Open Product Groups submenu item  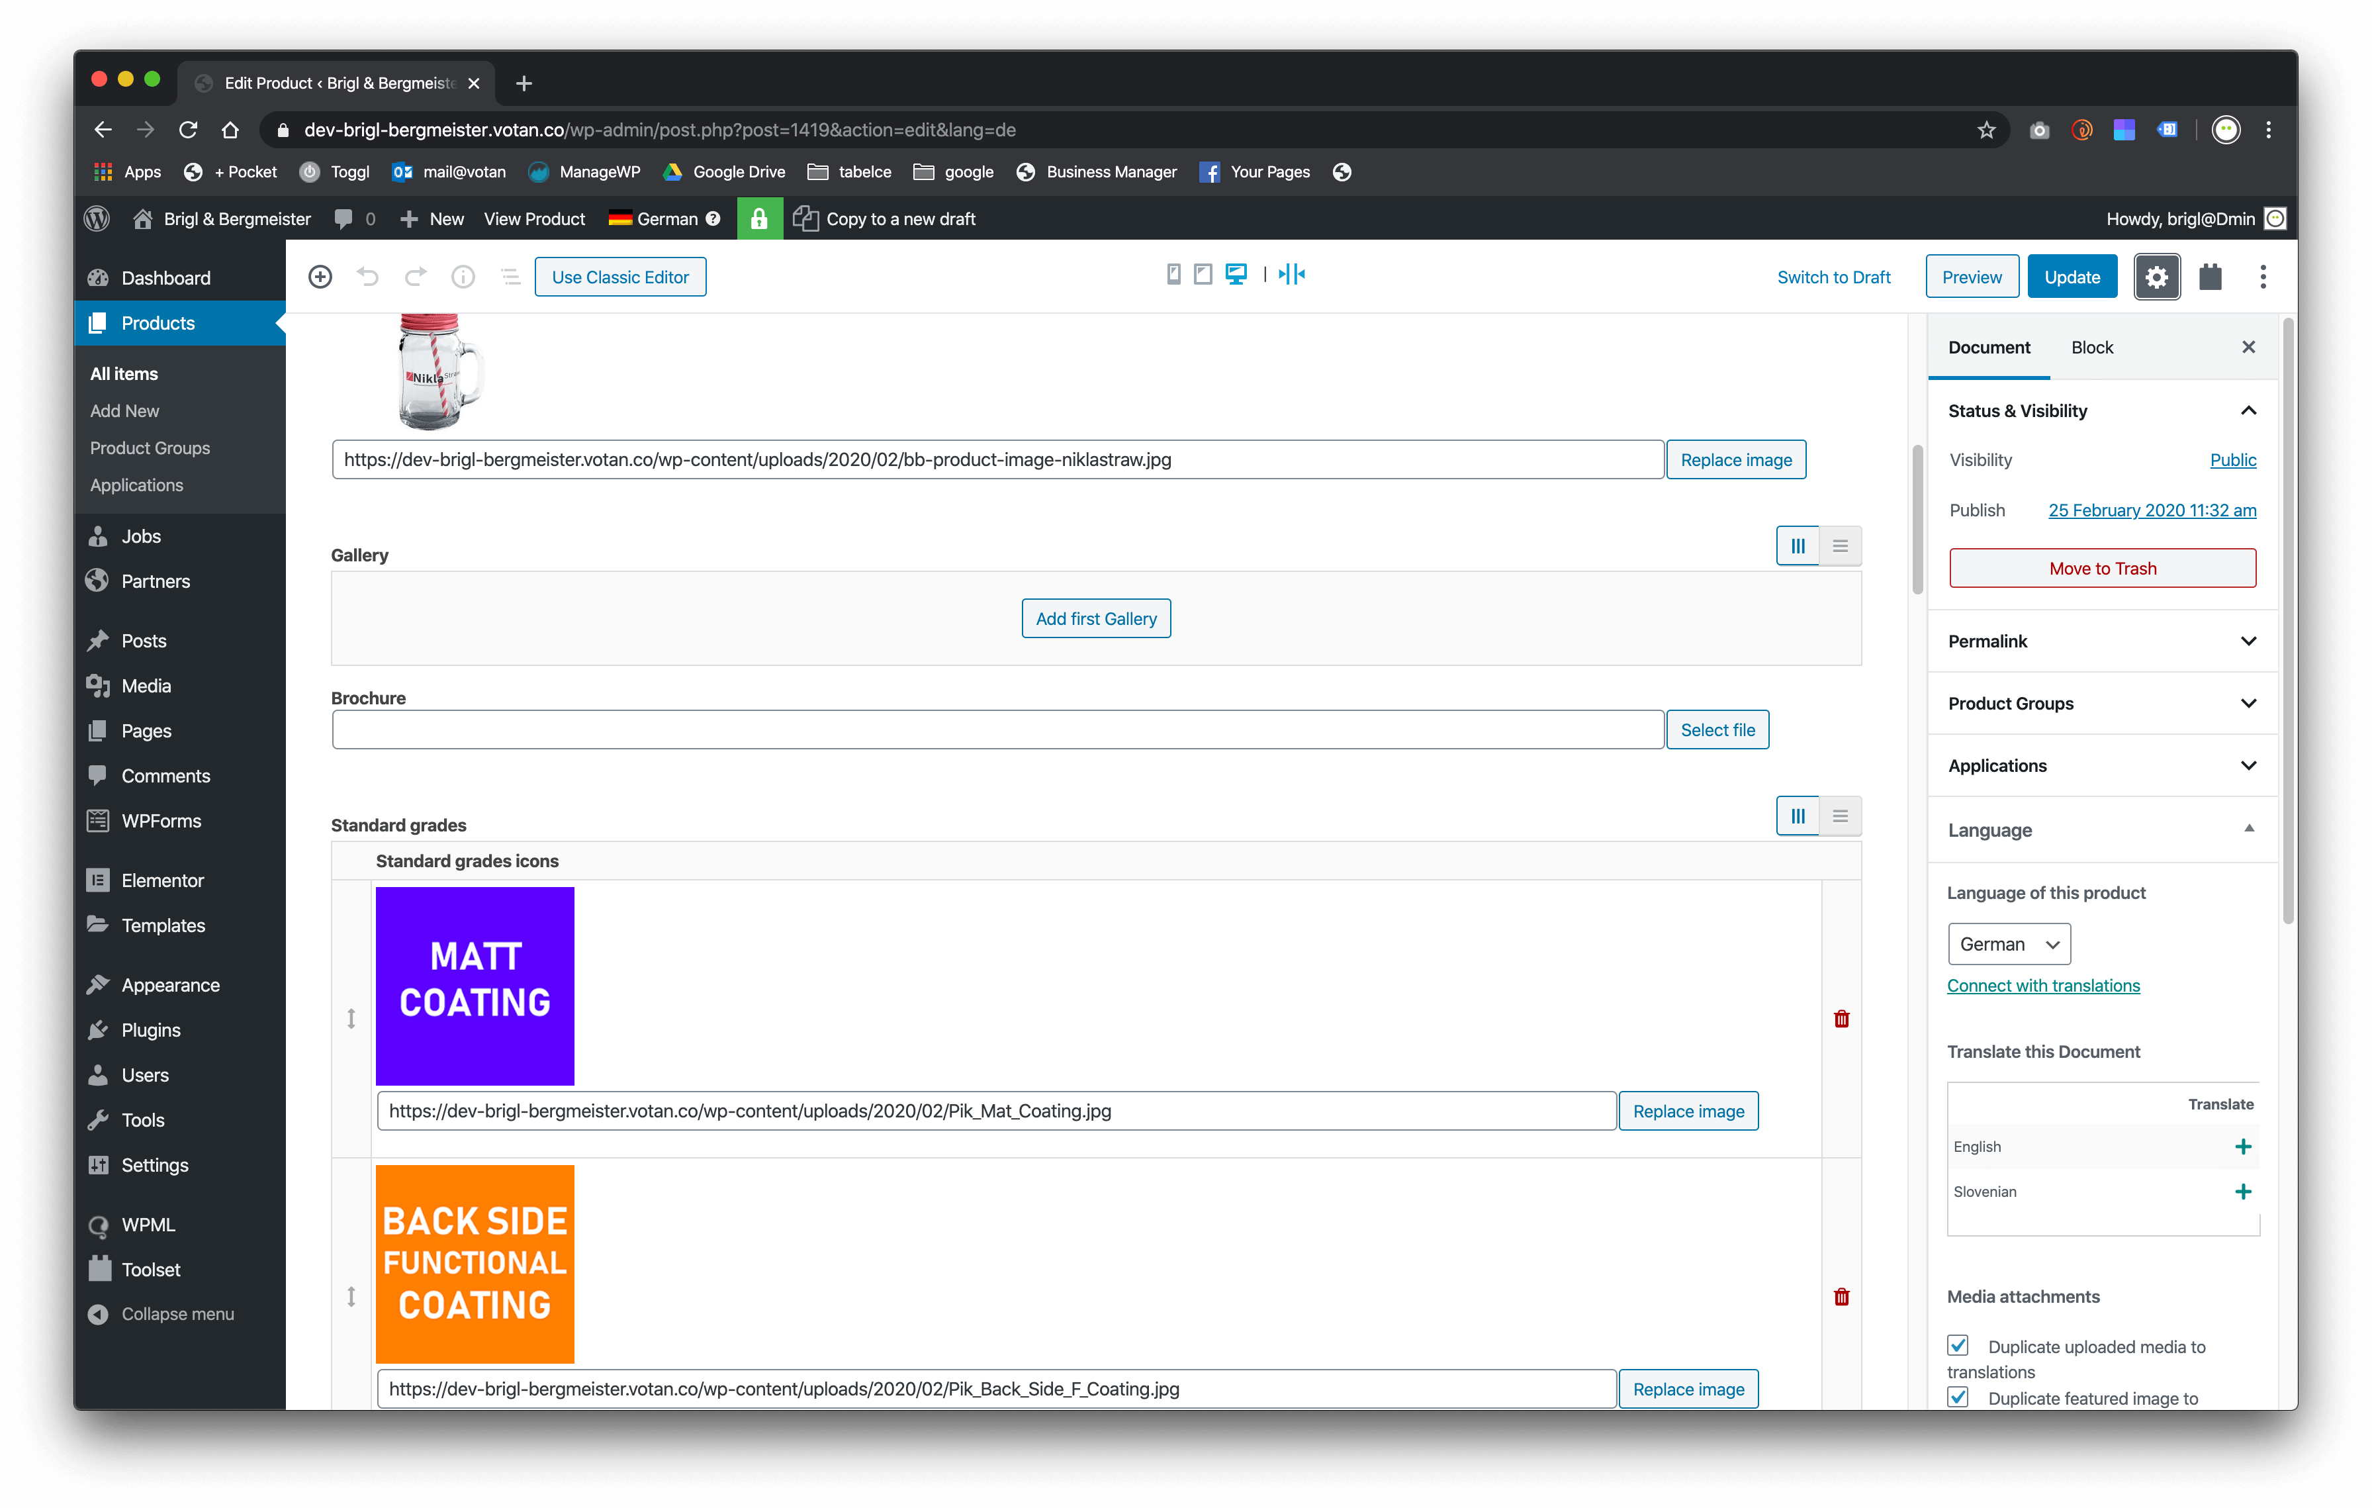(x=150, y=448)
